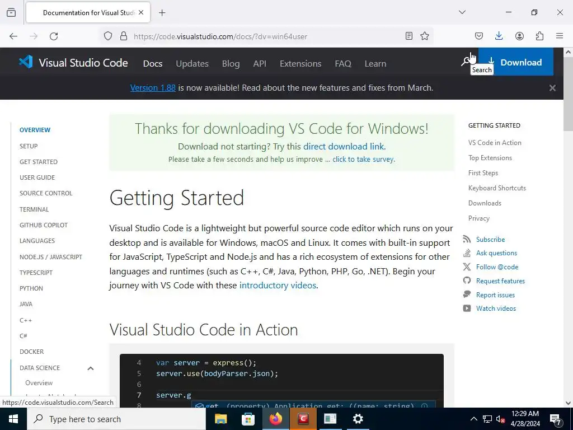Go back using the browser back arrow
The height and width of the screenshot is (430, 573).
[x=13, y=36]
